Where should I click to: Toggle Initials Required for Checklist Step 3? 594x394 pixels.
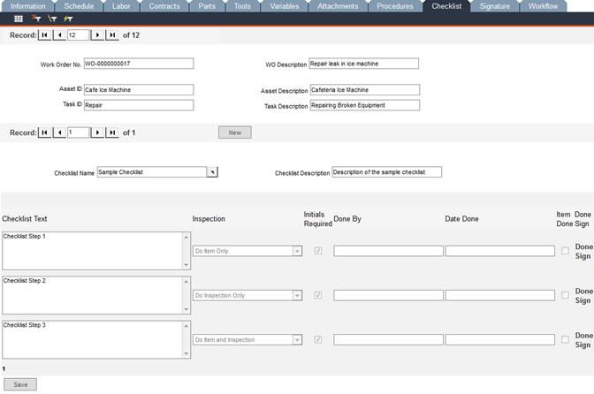318,339
